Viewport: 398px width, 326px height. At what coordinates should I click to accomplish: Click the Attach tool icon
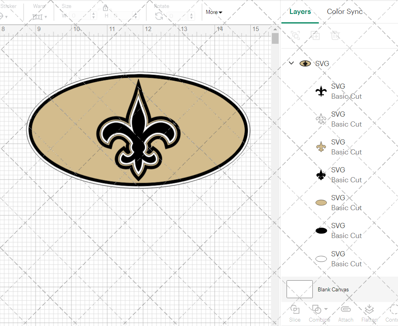tap(345, 309)
